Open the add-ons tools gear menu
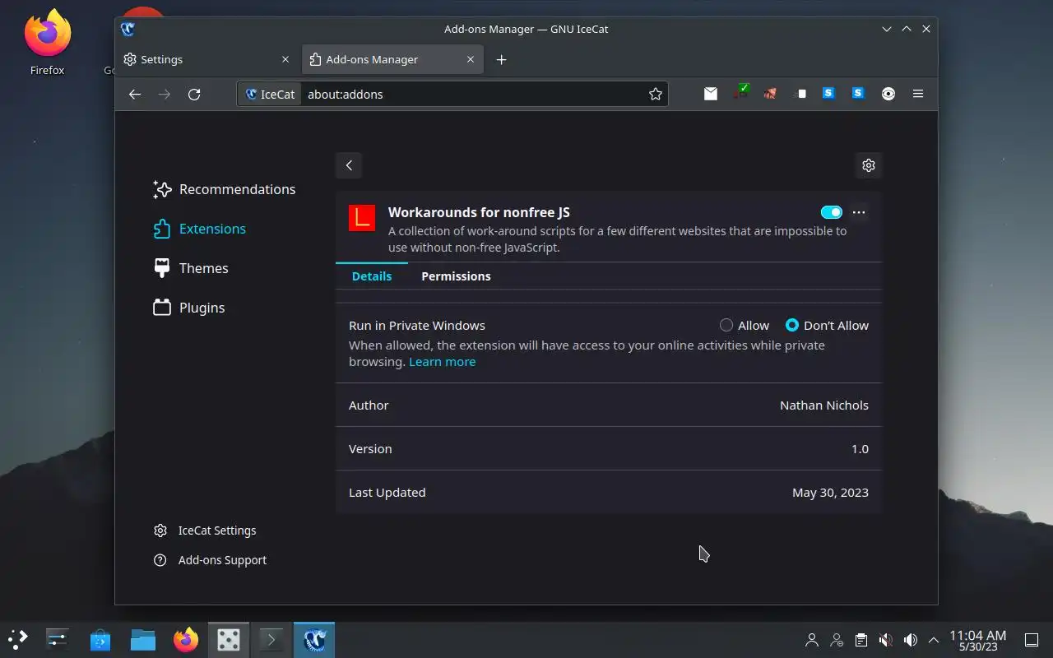 click(869, 165)
